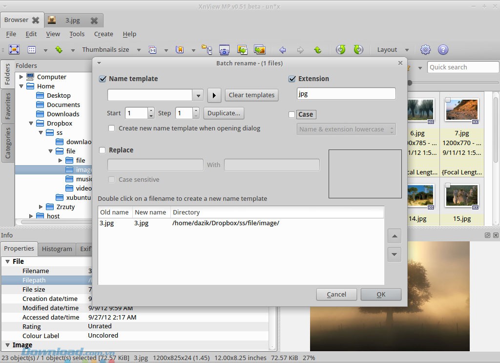Open the name template combo box dropdown
500x363 pixels.
click(198, 95)
